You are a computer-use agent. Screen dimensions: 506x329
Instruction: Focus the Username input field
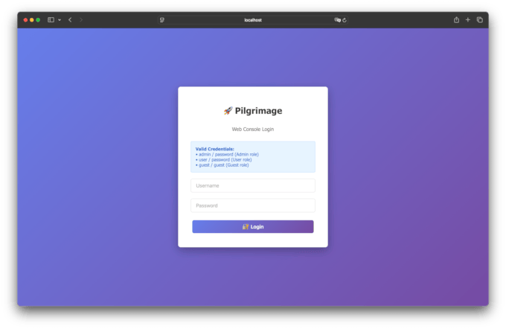pos(252,185)
